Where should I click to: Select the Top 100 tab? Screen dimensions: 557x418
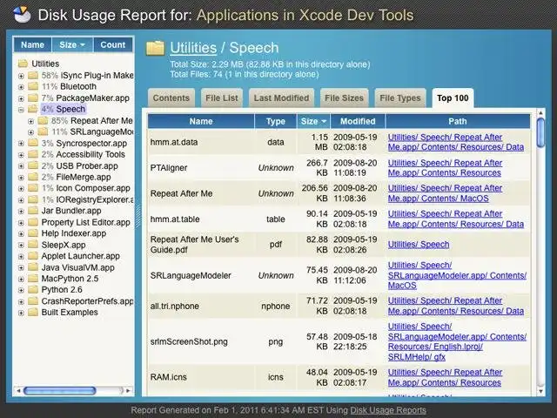coord(453,98)
